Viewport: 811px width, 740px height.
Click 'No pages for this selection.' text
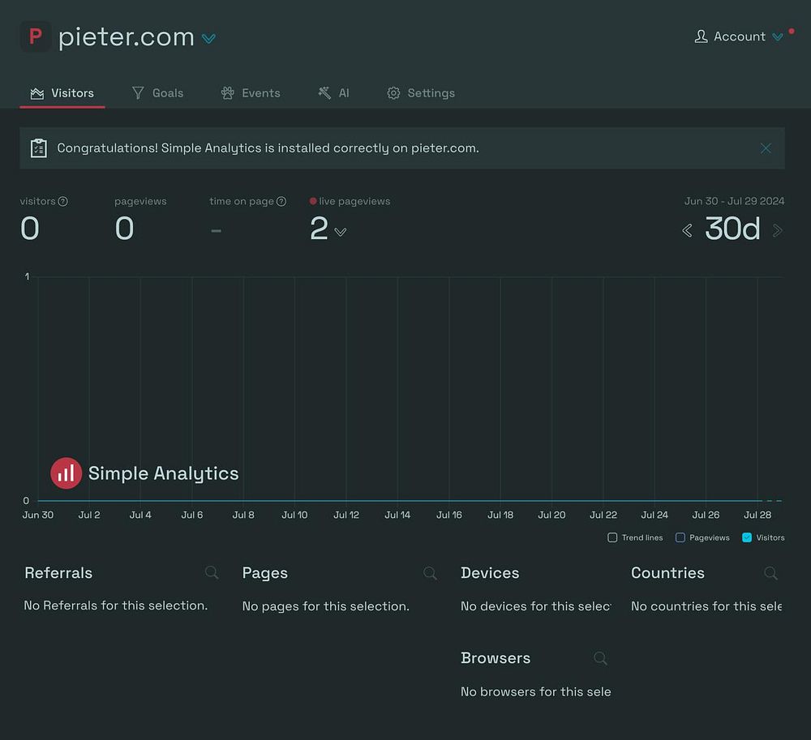point(326,607)
